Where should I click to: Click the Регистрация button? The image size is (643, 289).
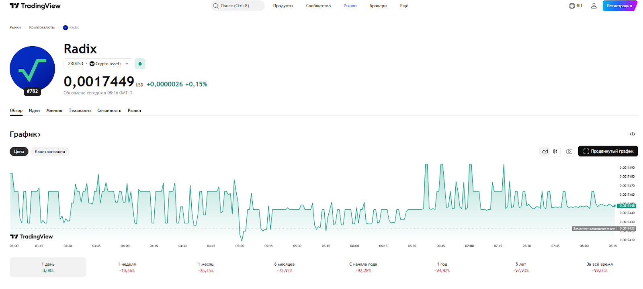(619, 6)
